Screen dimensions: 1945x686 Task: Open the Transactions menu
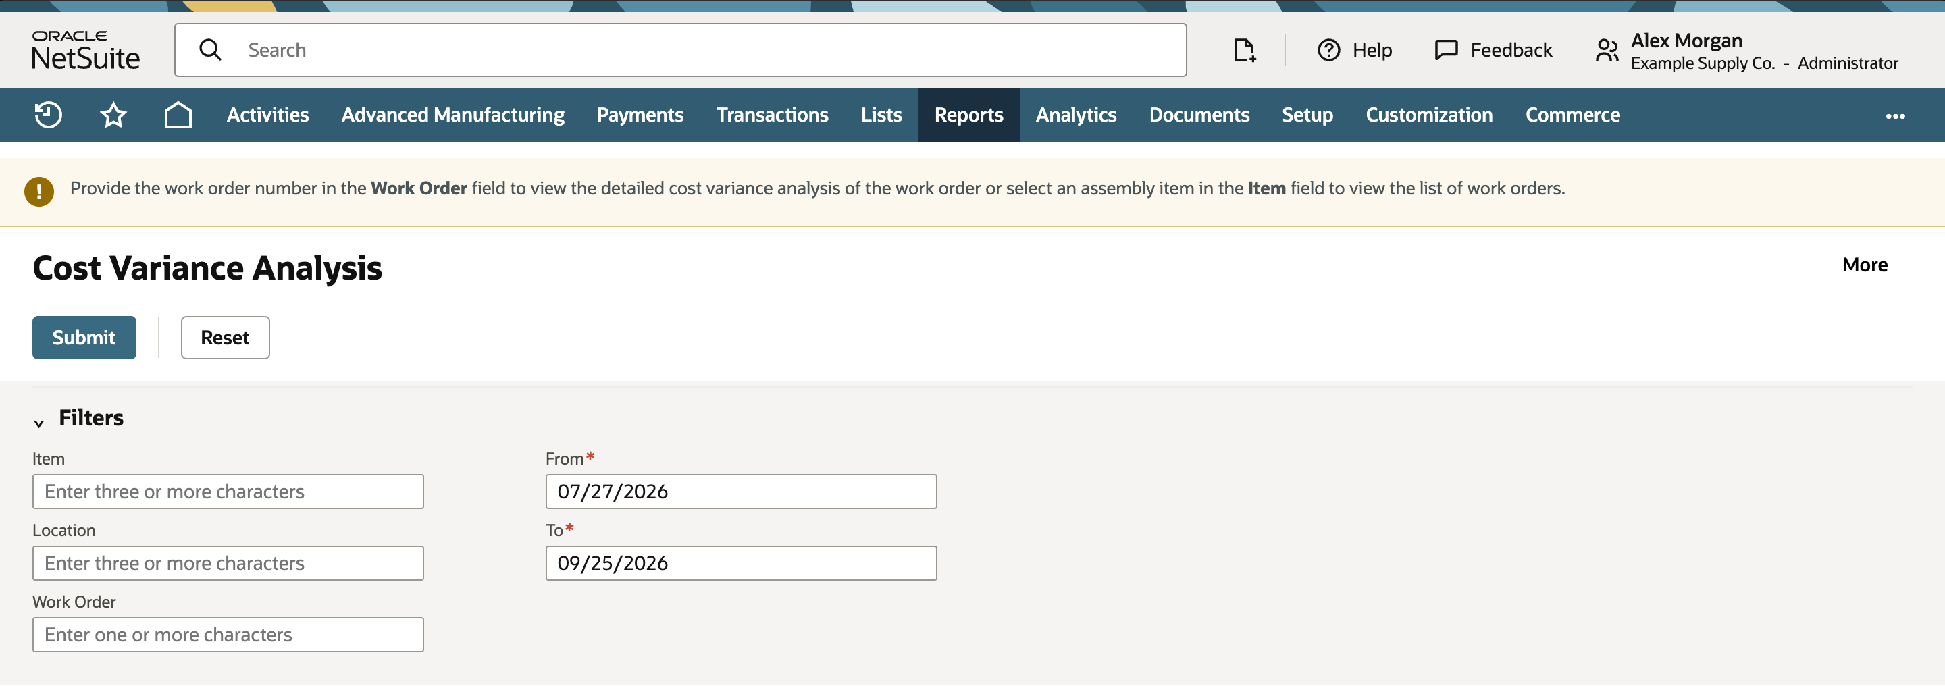click(x=772, y=115)
